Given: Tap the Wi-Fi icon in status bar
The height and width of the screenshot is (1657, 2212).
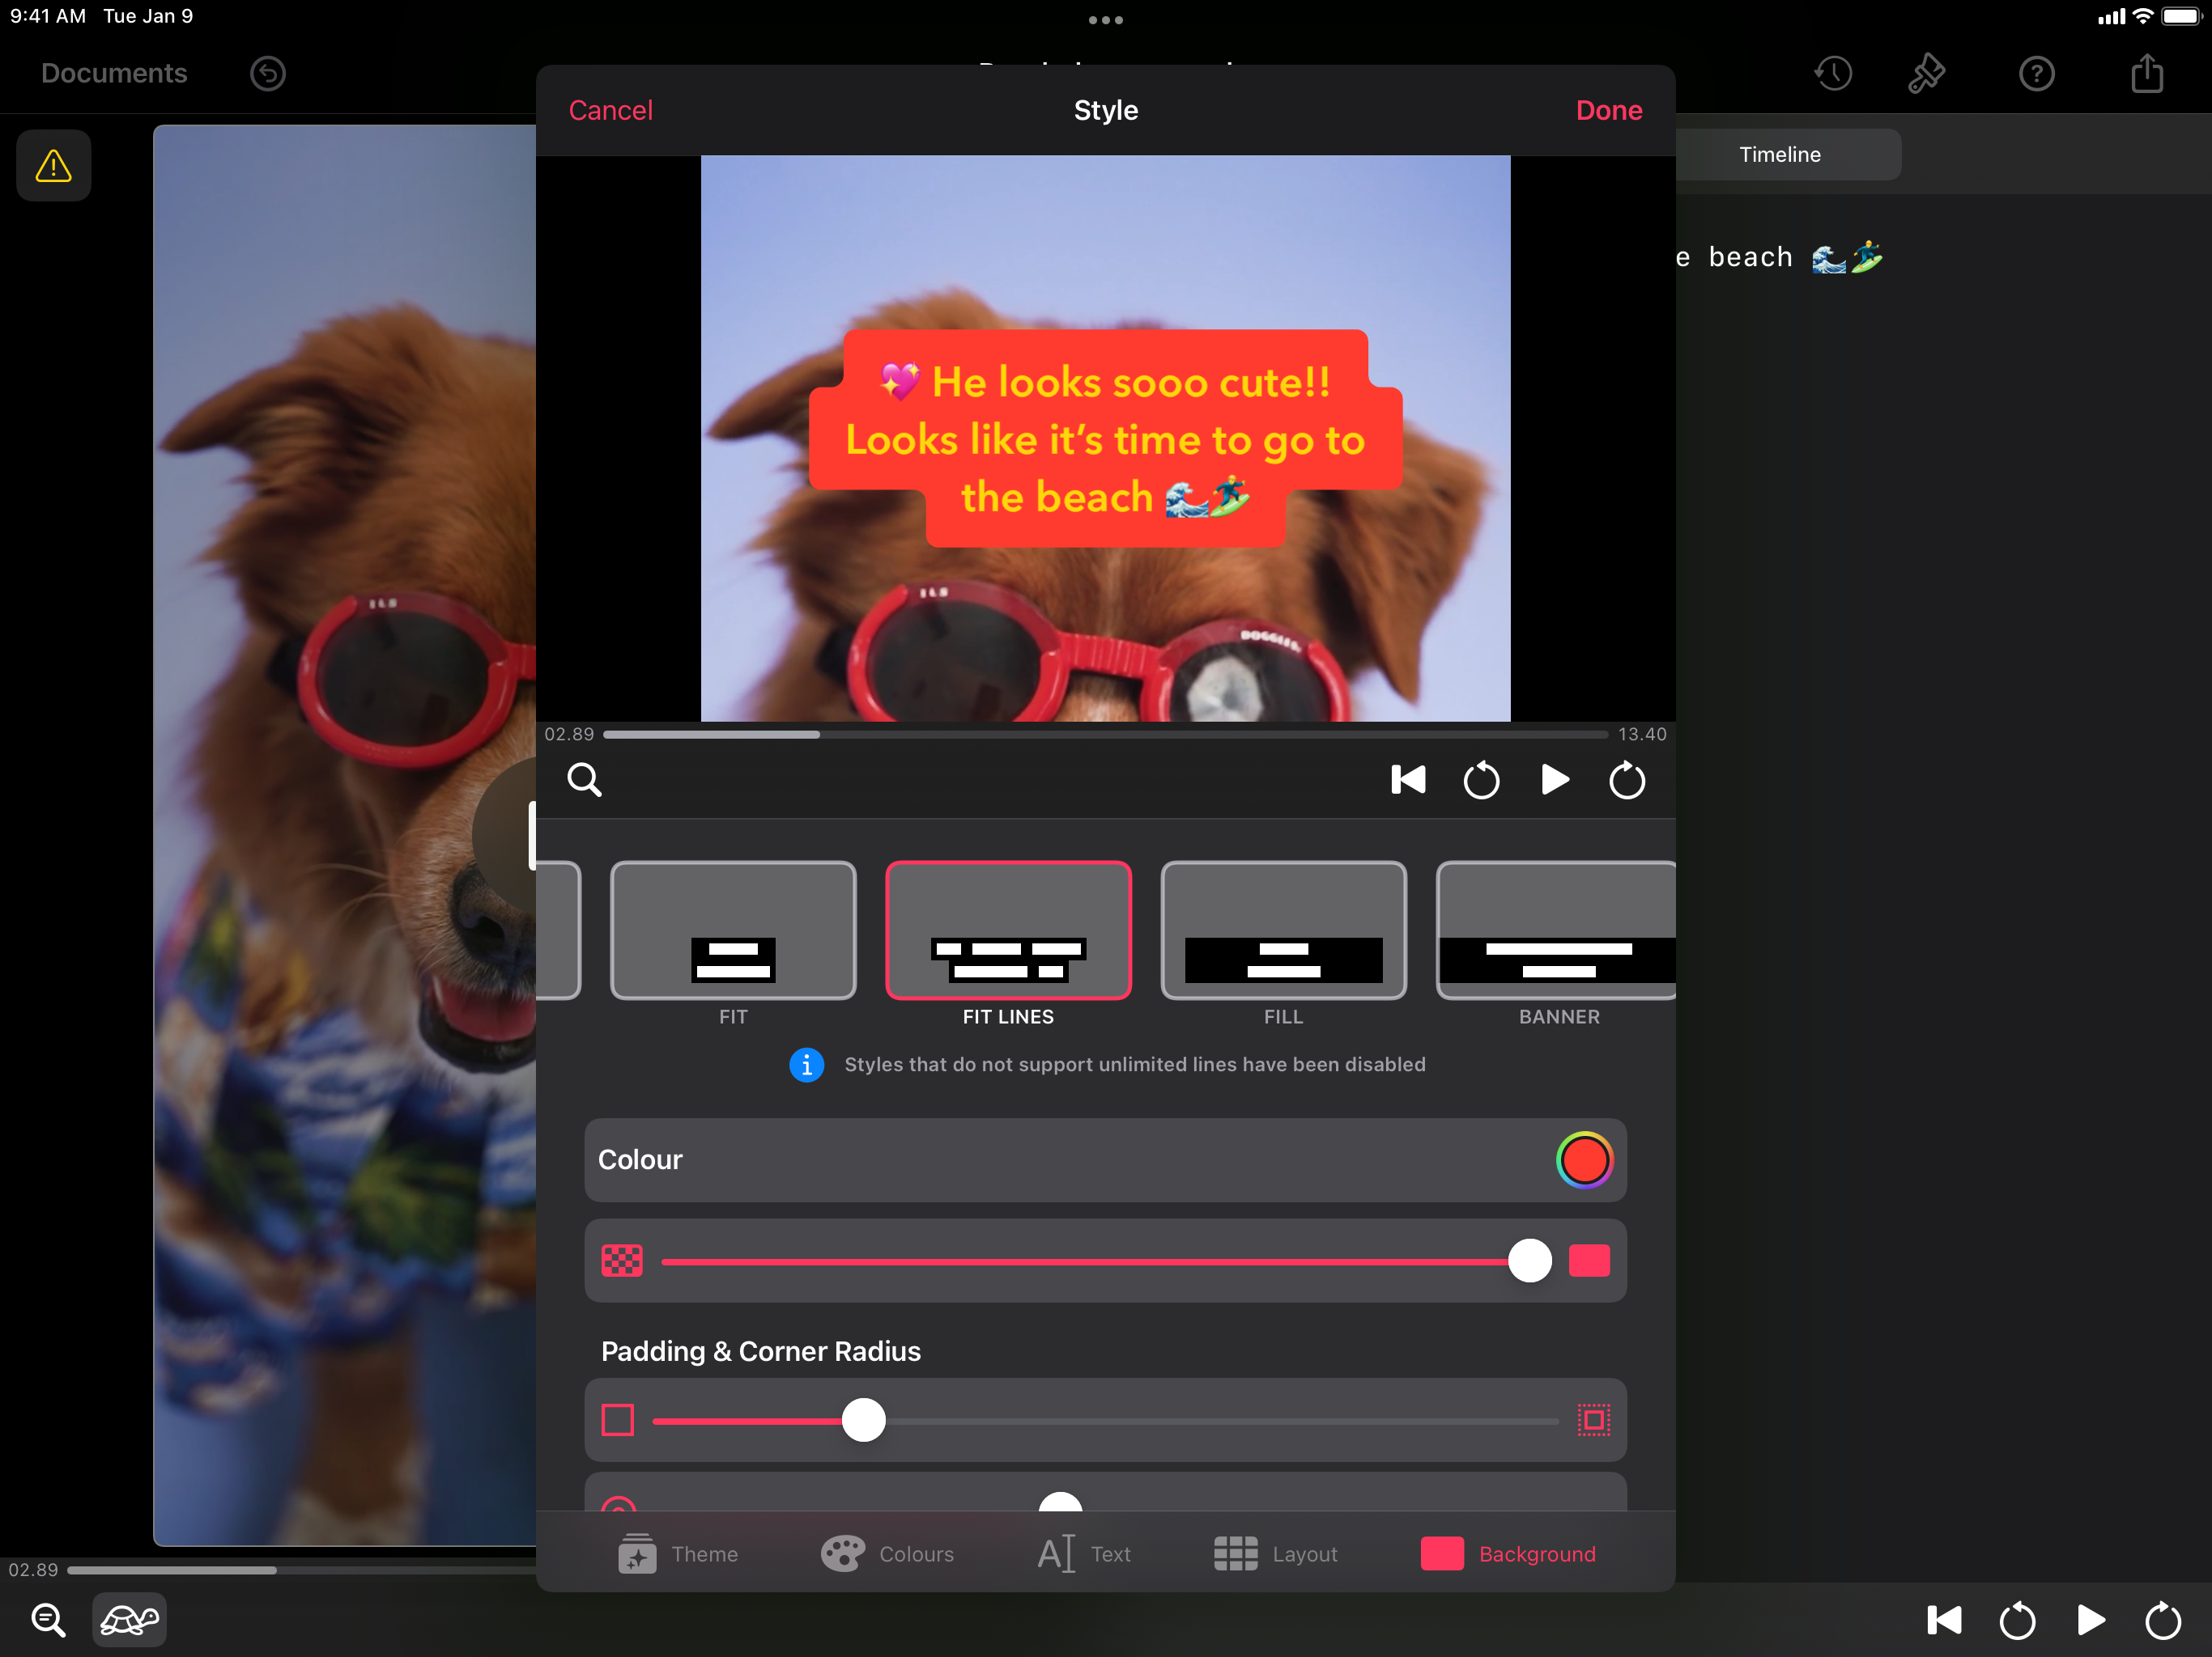Looking at the screenshot, I should click(x=2142, y=16).
